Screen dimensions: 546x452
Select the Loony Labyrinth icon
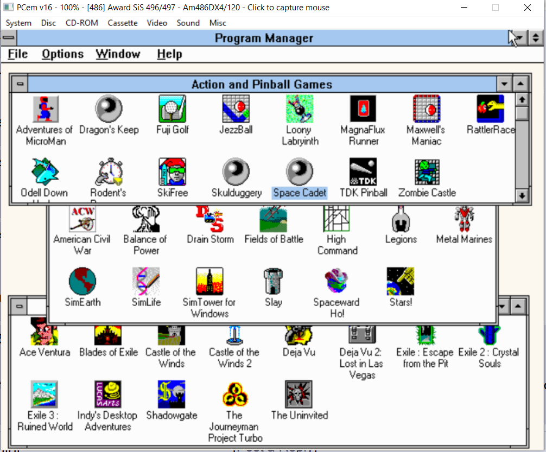coord(300,109)
